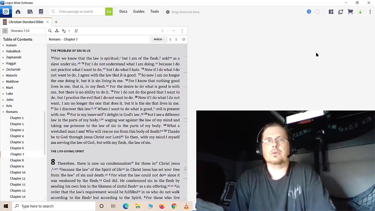Viewport: 375px width, 211px height.
Task: Expand the Acts tree entry
Action: [3, 106]
